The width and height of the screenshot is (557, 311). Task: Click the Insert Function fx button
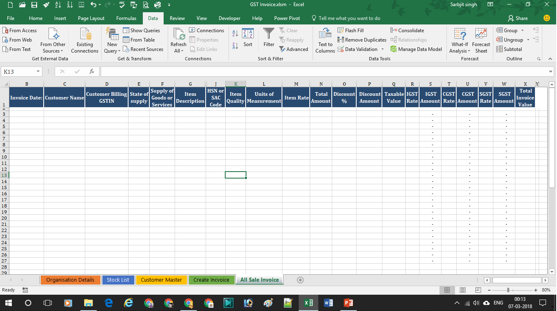[92, 71]
